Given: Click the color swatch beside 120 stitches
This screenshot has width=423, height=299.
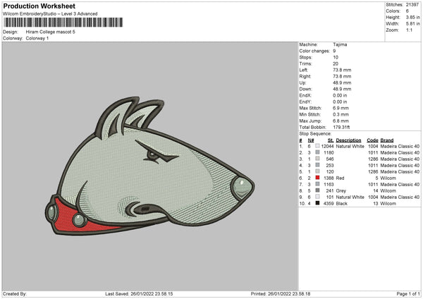Looking at the screenshot, I should pos(317,171).
